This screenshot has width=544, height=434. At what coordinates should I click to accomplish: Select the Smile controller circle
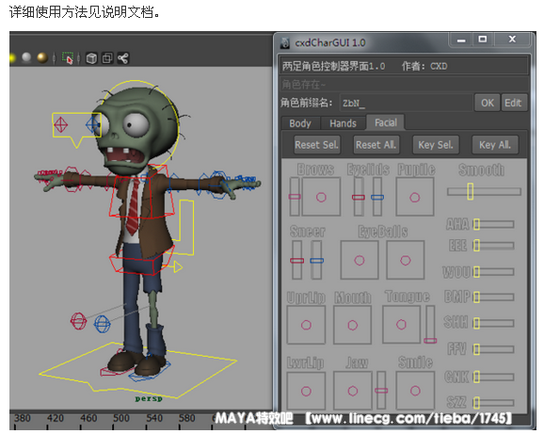(x=415, y=391)
